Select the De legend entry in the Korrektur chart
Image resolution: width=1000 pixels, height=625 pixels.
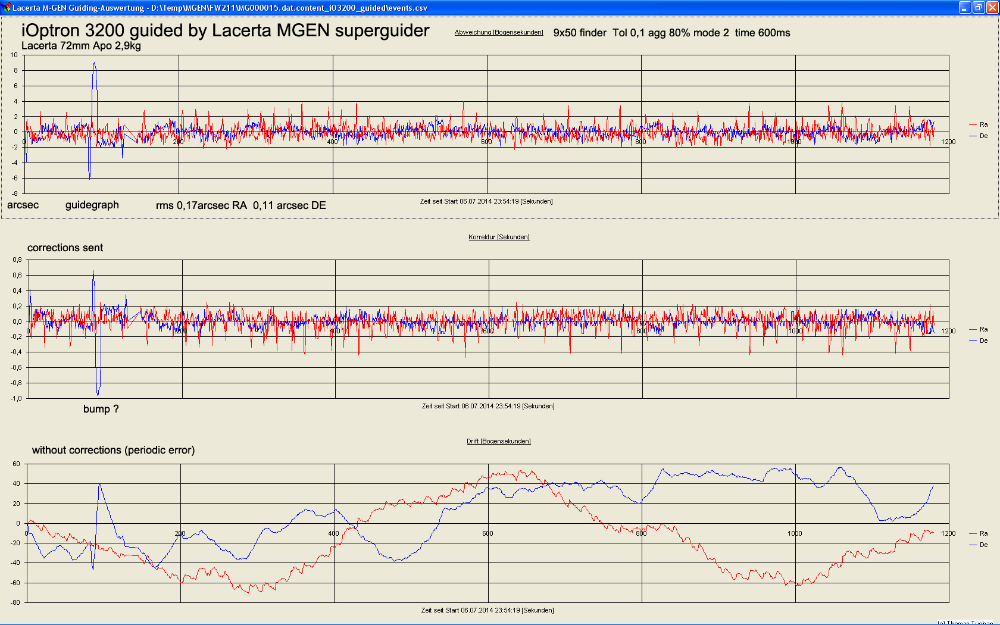pyautogui.click(x=983, y=340)
